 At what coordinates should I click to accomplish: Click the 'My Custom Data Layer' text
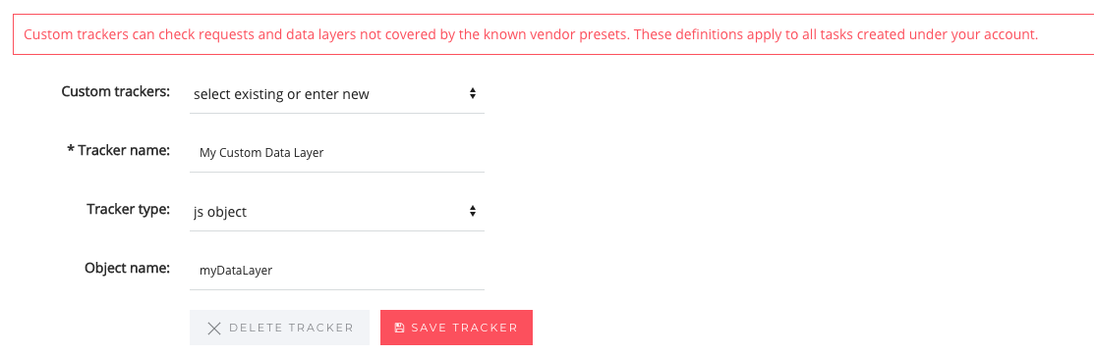click(x=261, y=153)
